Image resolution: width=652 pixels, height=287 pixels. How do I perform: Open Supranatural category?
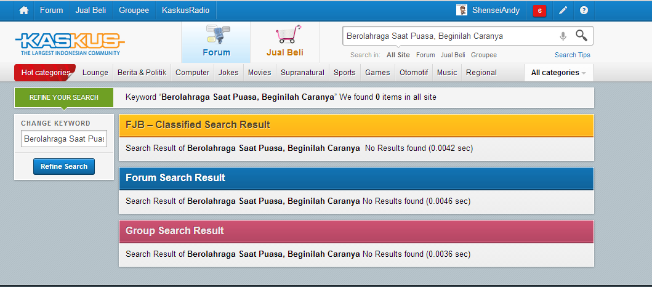click(302, 73)
